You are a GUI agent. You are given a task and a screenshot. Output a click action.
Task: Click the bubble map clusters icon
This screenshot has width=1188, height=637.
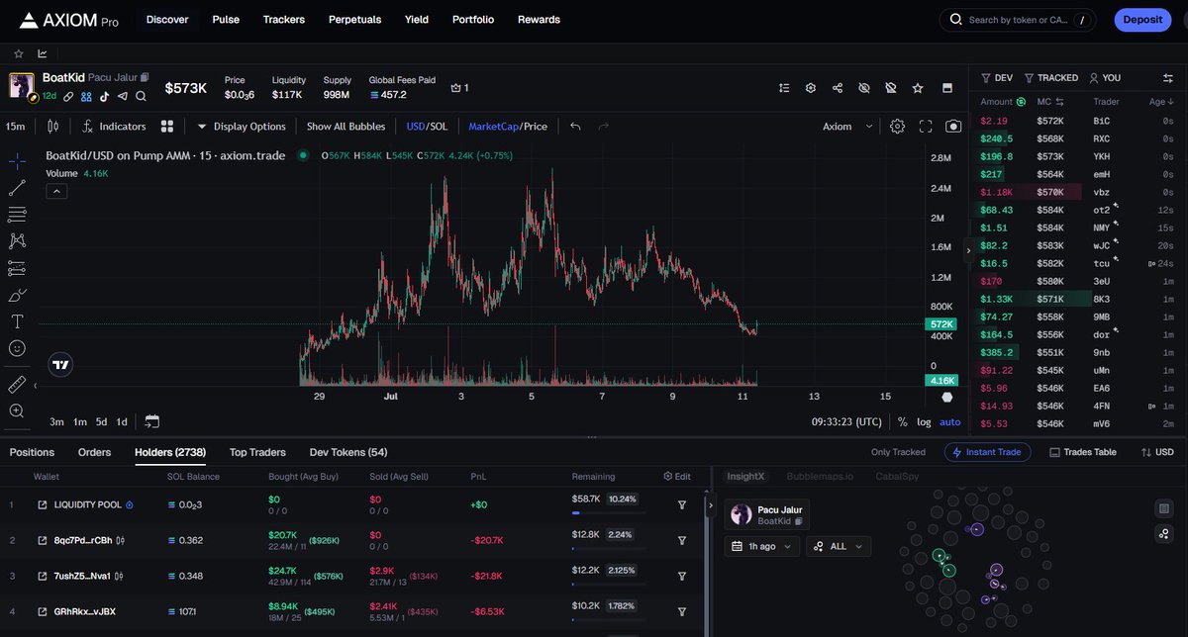tap(1164, 534)
